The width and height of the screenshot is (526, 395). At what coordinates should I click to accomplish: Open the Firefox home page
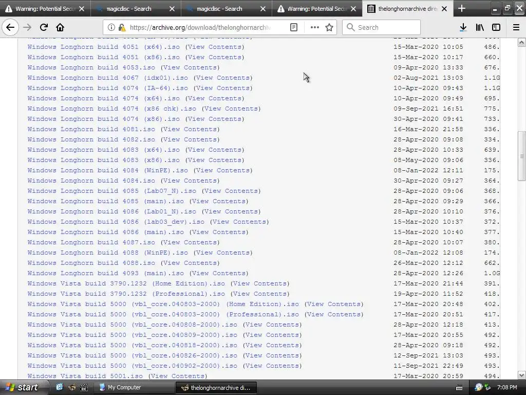point(60,27)
